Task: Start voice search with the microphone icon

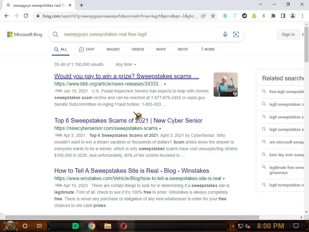Action: pyautogui.click(x=225, y=34)
